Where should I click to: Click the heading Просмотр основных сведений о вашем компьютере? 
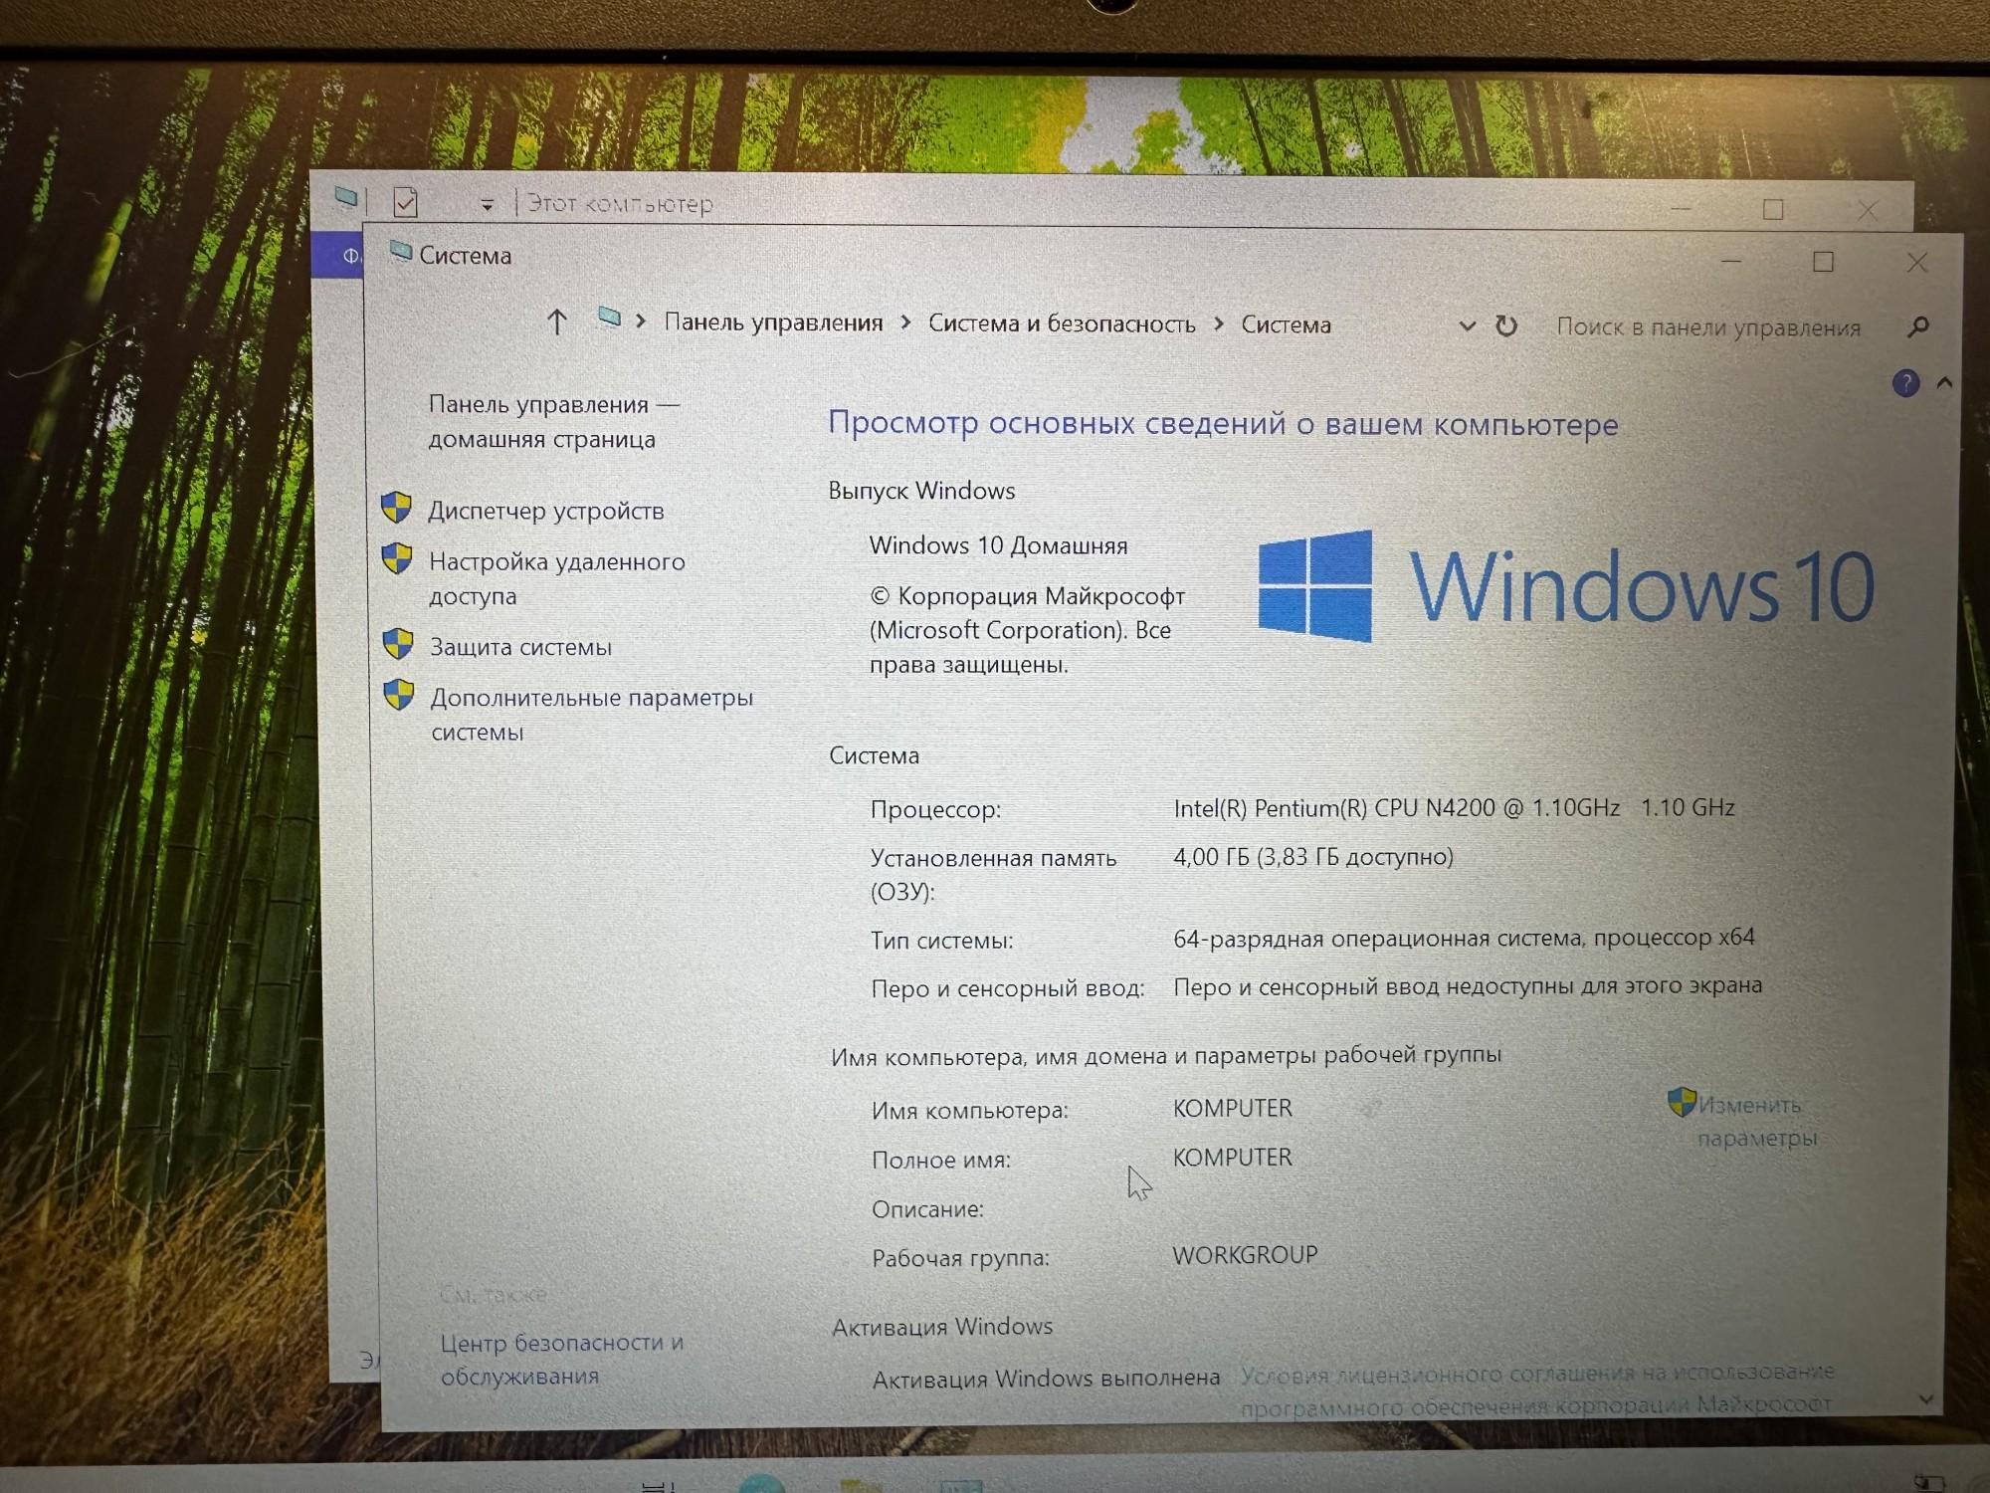(1223, 423)
